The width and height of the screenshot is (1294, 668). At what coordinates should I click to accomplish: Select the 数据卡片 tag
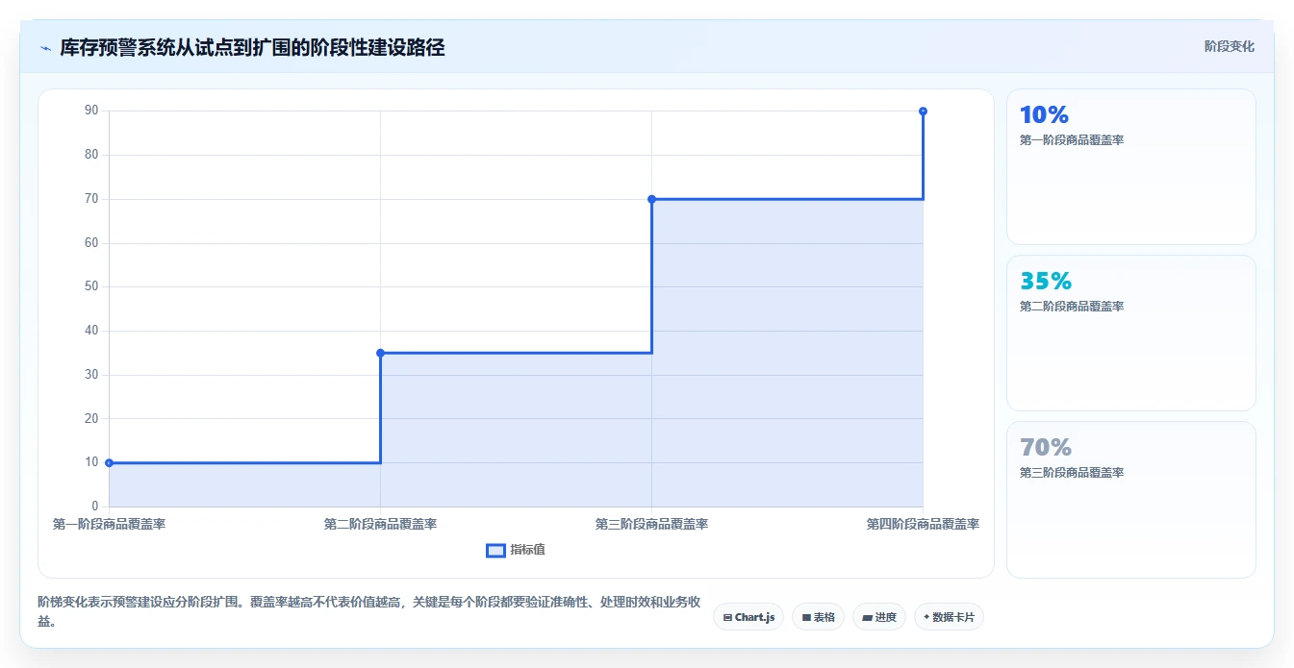coord(949,617)
